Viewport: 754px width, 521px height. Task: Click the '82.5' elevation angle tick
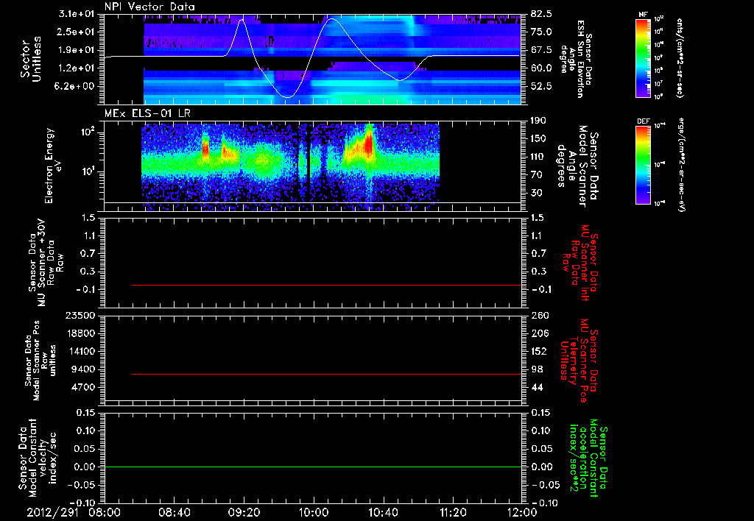click(541, 14)
